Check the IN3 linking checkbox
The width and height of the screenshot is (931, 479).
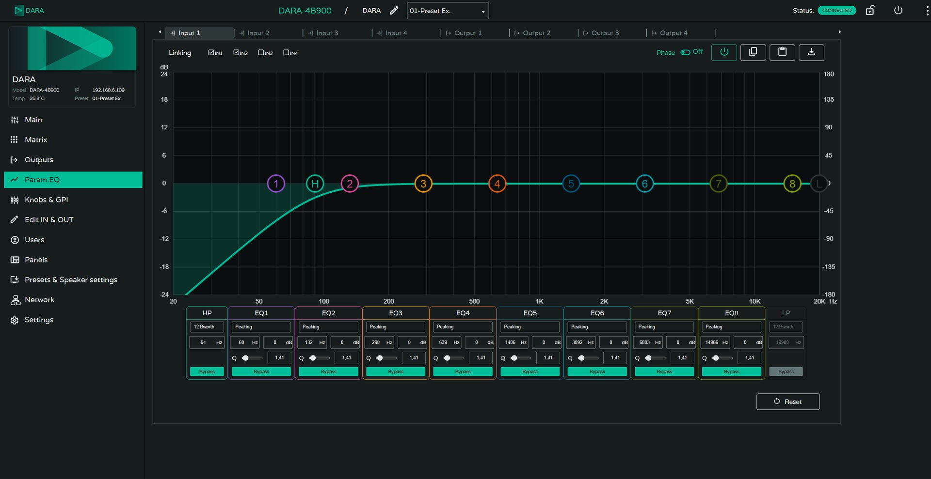[x=261, y=52]
